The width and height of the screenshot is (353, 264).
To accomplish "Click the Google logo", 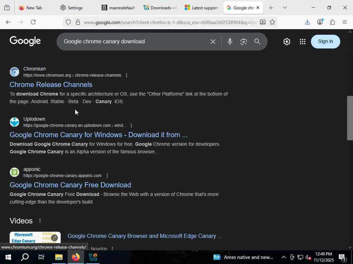I will (25, 41).
